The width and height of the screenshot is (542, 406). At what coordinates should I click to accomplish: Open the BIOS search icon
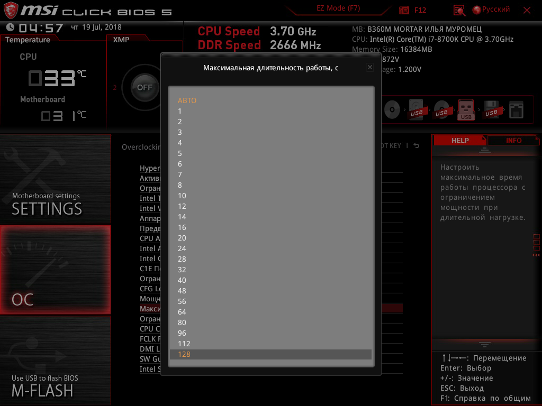459,11
